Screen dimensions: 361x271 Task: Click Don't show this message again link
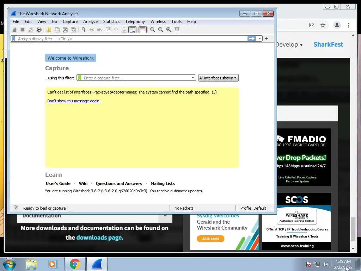[74, 101]
